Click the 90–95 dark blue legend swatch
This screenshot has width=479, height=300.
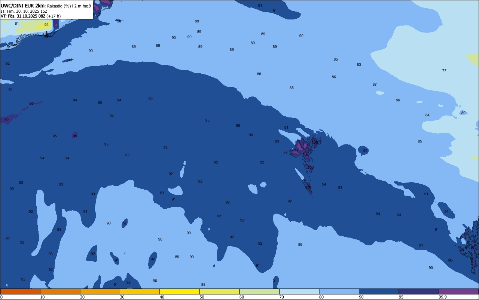coord(379,291)
